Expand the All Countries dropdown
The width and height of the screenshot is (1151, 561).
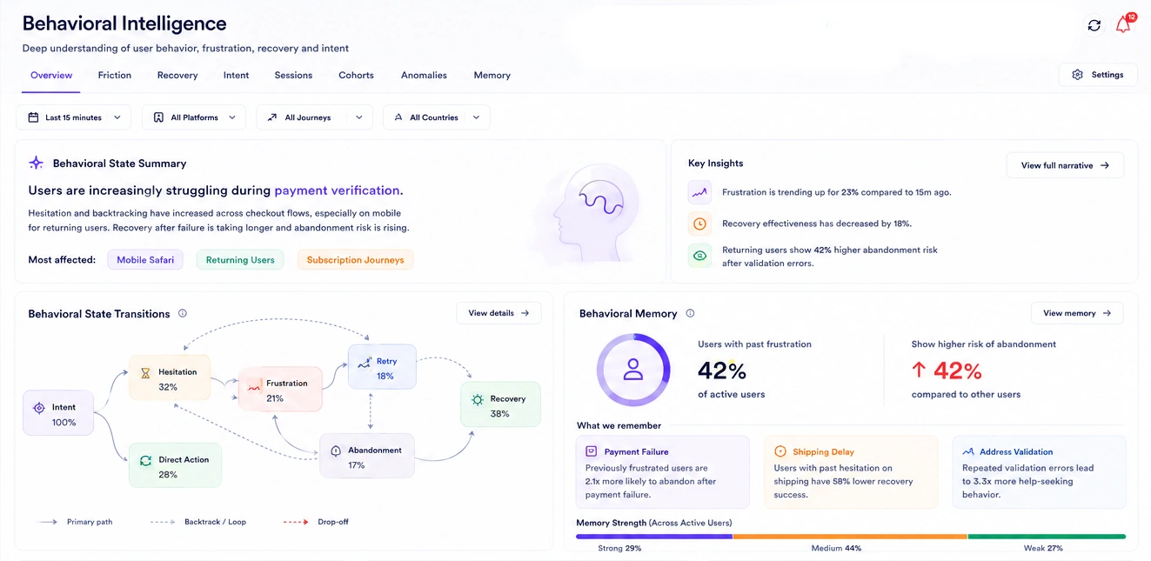pyautogui.click(x=437, y=117)
